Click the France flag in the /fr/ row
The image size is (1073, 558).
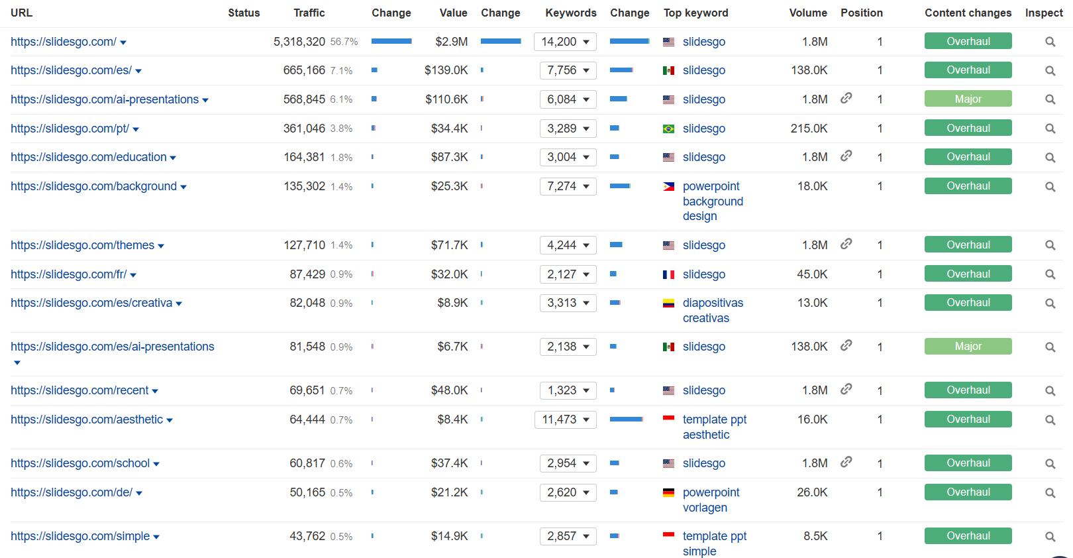[669, 274]
